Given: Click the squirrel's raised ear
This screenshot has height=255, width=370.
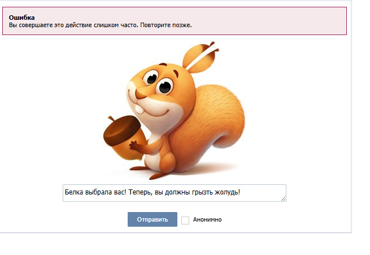Looking at the screenshot, I should 199,58.
